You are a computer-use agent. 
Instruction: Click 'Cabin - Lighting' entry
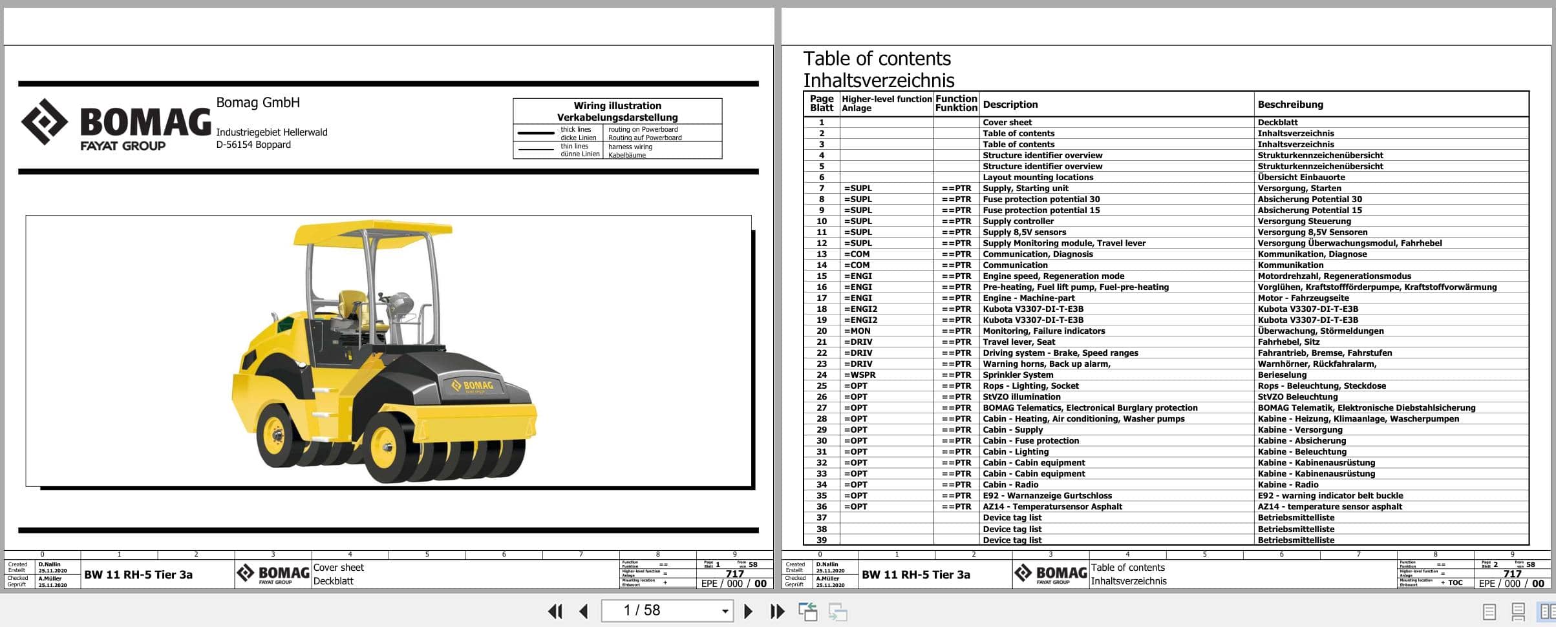coord(1016,452)
